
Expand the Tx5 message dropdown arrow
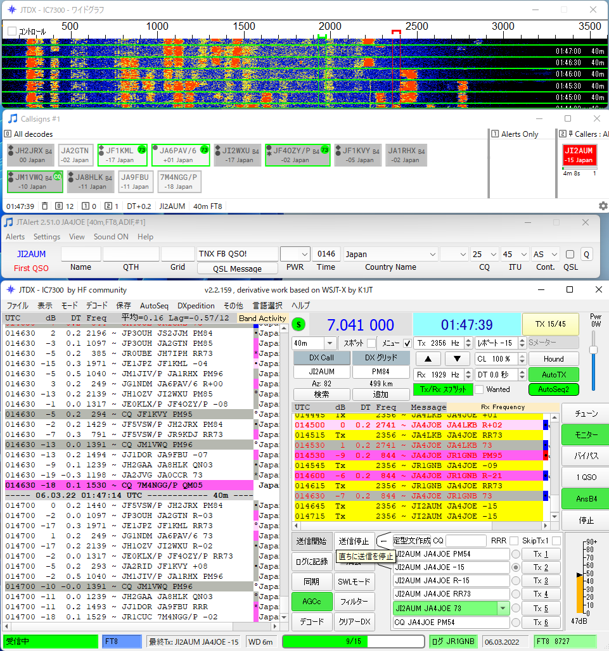pyautogui.click(x=503, y=609)
